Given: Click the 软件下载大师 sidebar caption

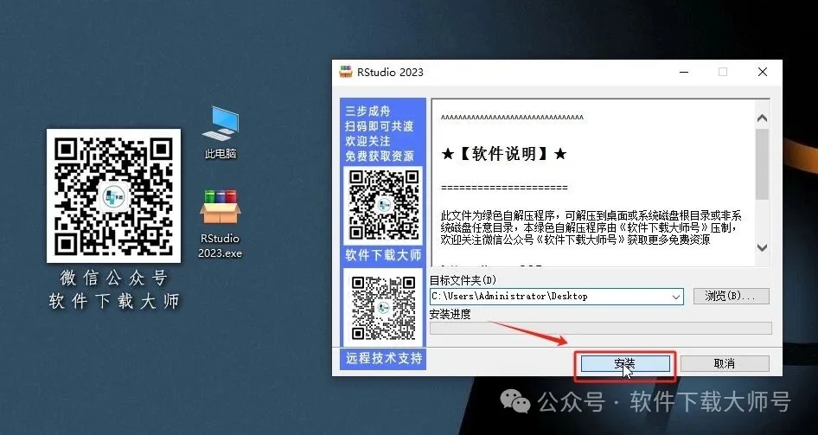Looking at the screenshot, I should pyautogui.click(x=383, y=255).
